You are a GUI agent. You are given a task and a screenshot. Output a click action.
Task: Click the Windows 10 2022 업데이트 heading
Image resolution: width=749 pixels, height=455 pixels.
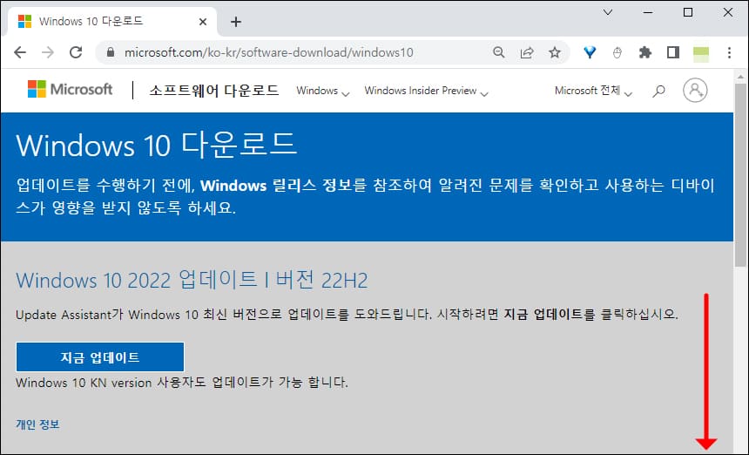point(192,280)
